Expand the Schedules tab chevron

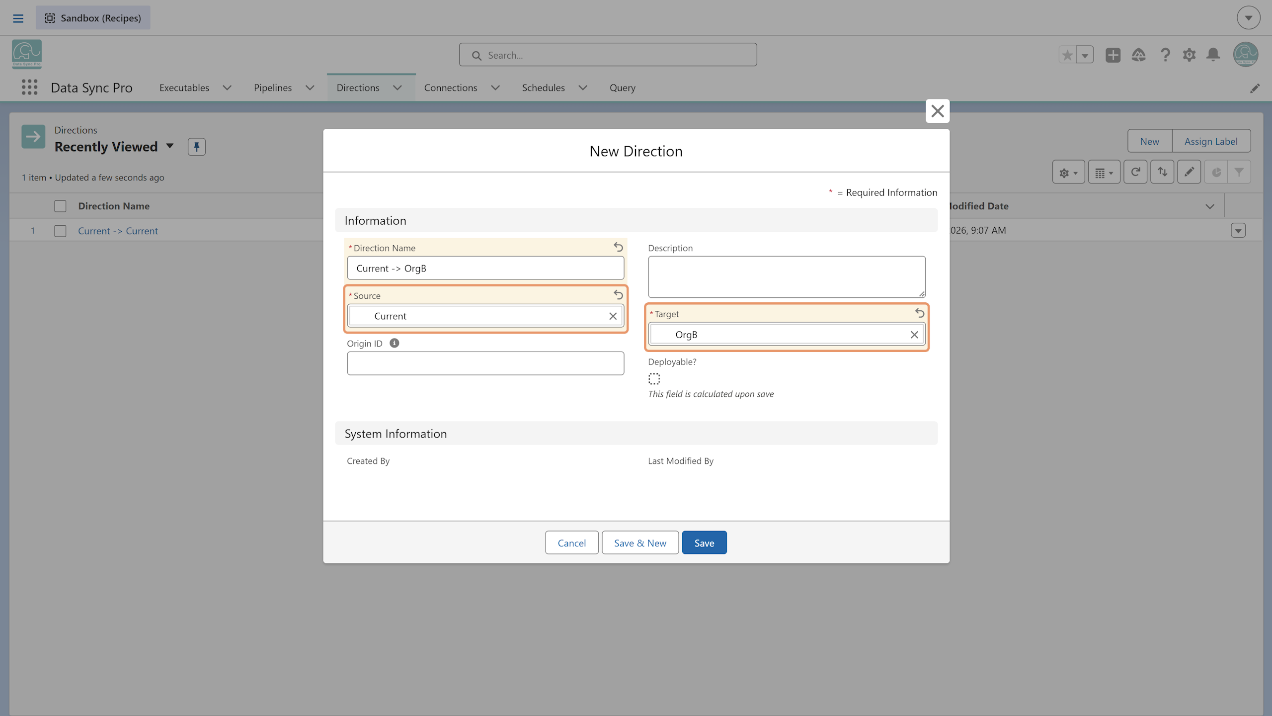tap(583, 88)
